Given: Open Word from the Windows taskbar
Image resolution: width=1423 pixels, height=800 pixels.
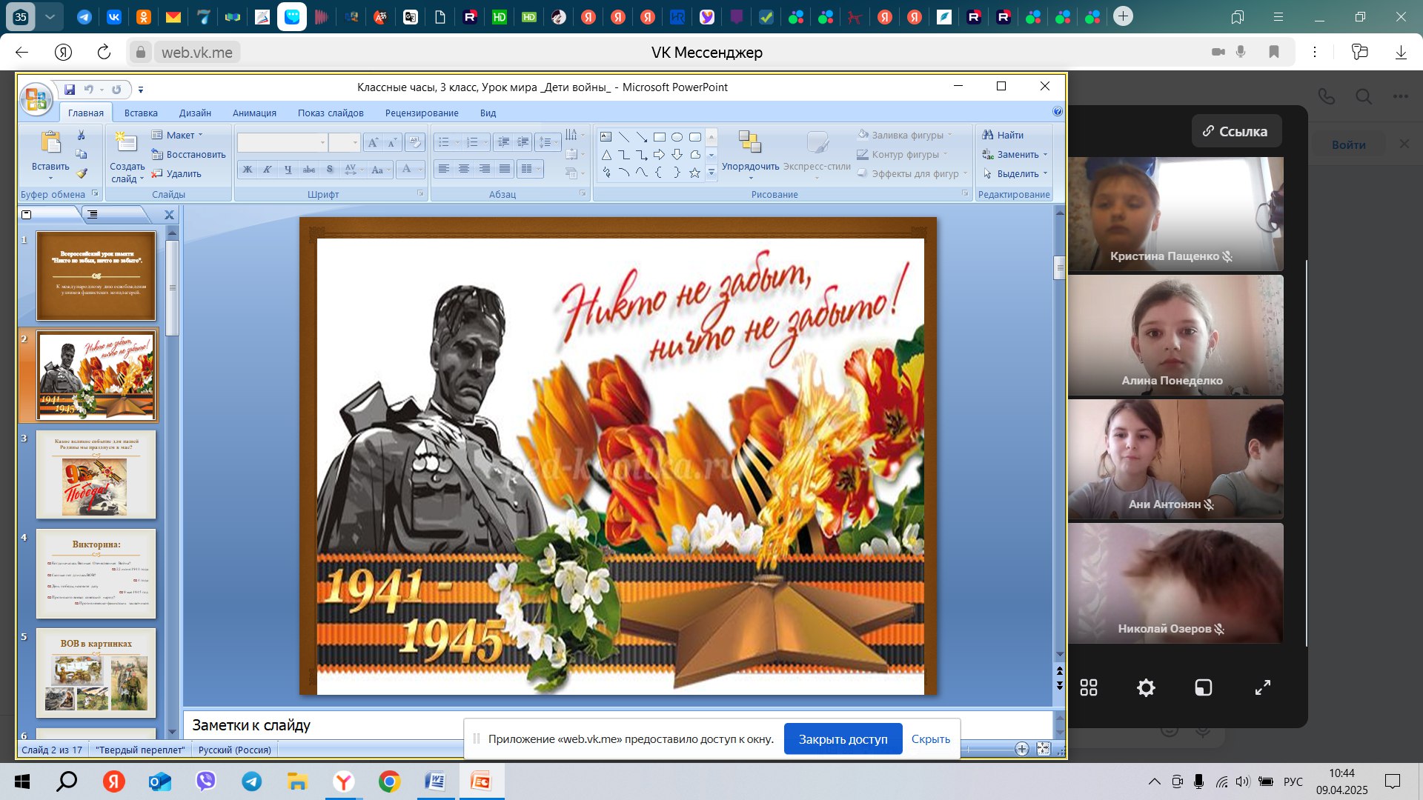Looking at the screenshot, I should click(435, 781).
